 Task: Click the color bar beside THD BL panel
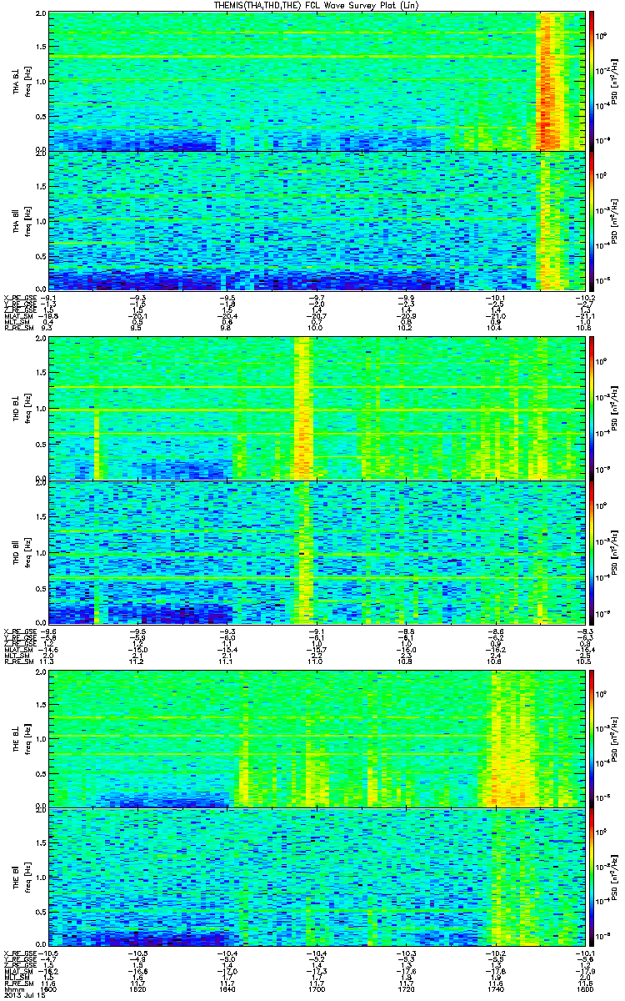[591, 408]
